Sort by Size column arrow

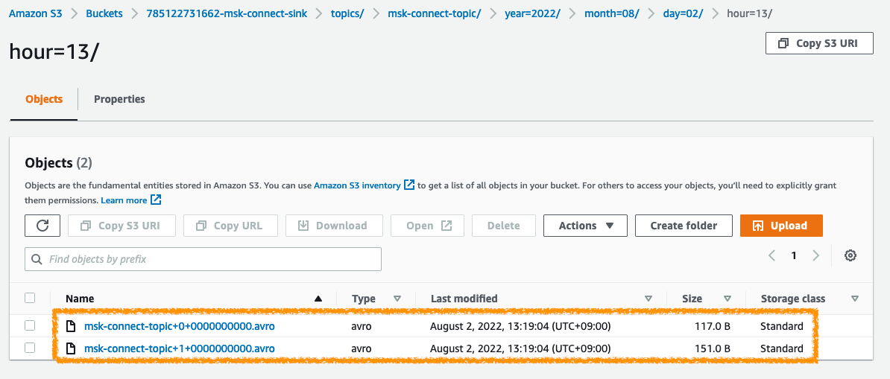pyautogui.click(x=727, y=299)
